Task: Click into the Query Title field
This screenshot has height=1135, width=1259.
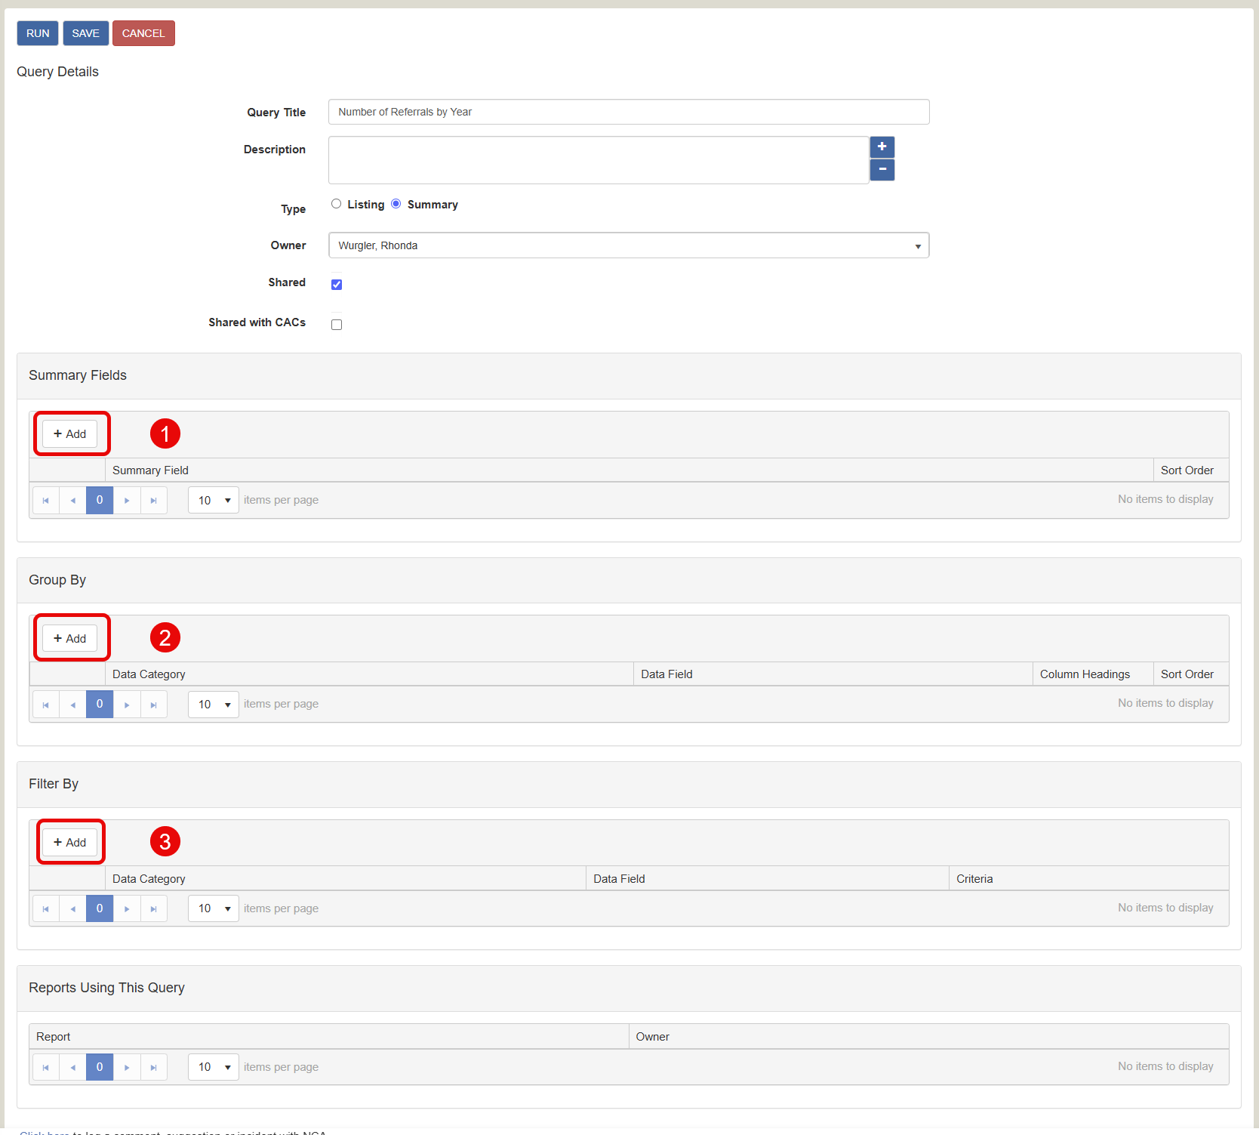Action: (x=629, y=112)
